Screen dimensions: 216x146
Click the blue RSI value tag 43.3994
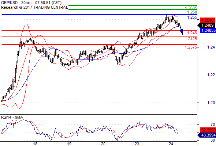[207, 135]
